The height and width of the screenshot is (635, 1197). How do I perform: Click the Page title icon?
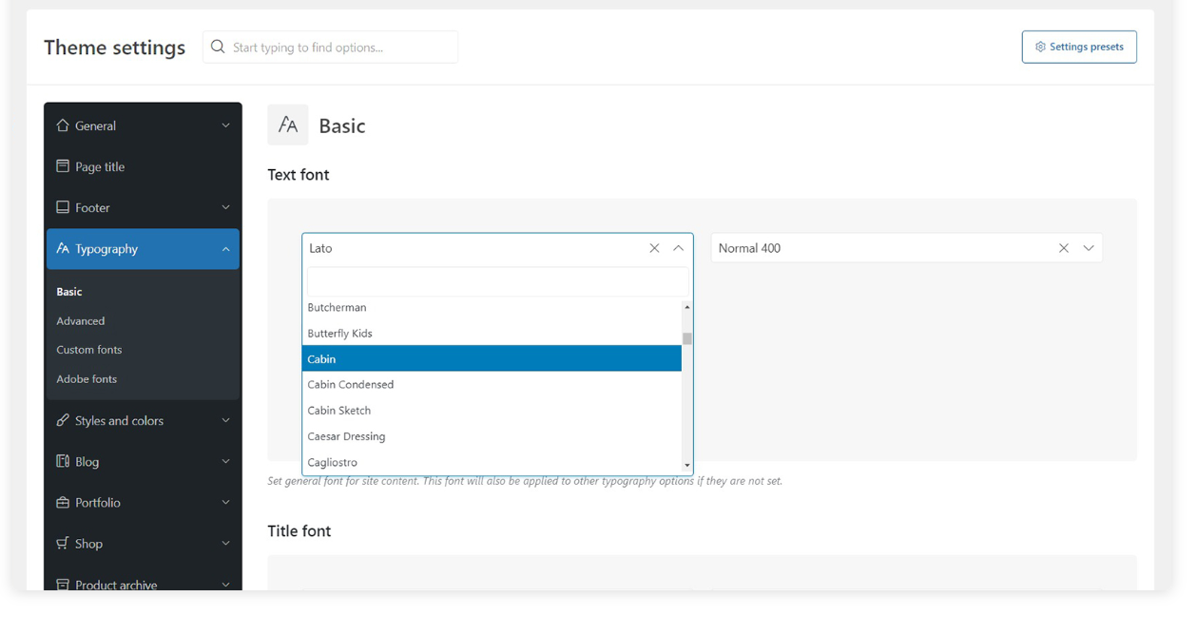click(x=63, y=166)
